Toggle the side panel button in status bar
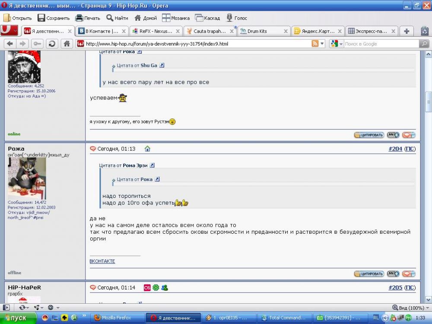Screen dimensions: 432x324 pos(6,308)
